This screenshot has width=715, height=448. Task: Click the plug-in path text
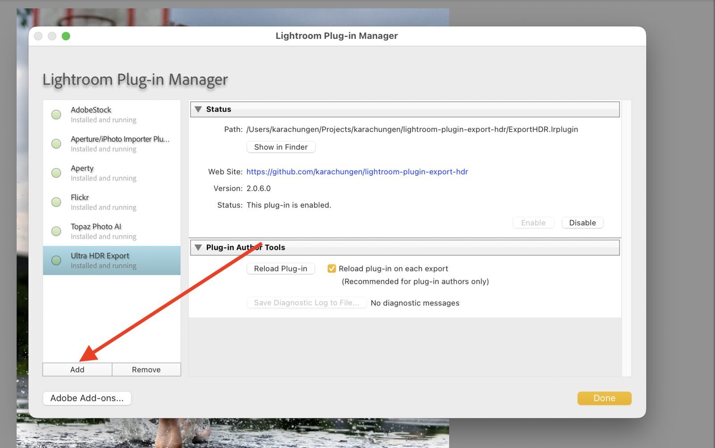[412, 129]
